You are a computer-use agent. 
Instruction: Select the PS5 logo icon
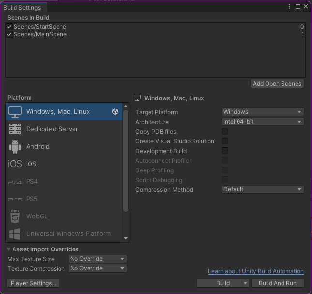[x=15, y=200]
